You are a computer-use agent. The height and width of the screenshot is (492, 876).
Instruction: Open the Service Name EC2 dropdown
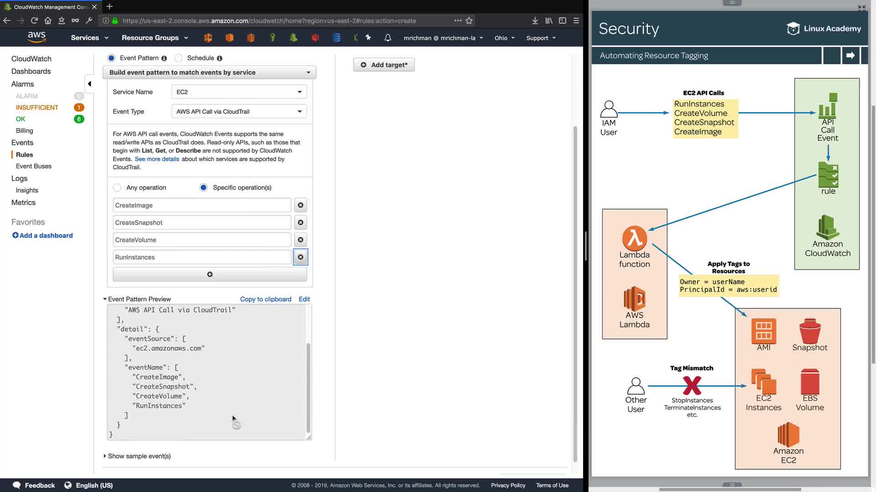coord(239,92)
